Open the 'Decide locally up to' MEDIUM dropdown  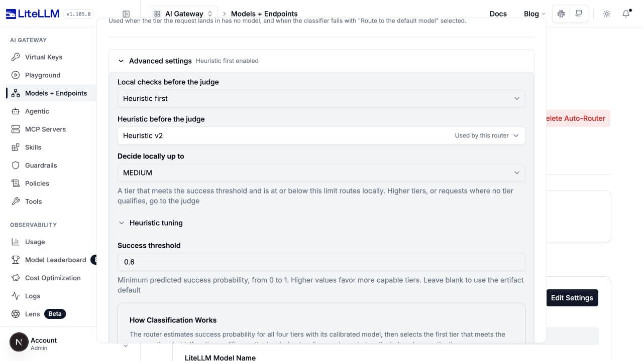(x=321, y=172)
